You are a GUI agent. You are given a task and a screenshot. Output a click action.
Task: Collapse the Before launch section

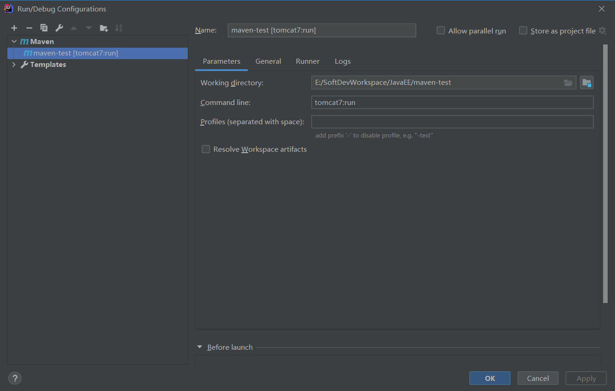200,347
